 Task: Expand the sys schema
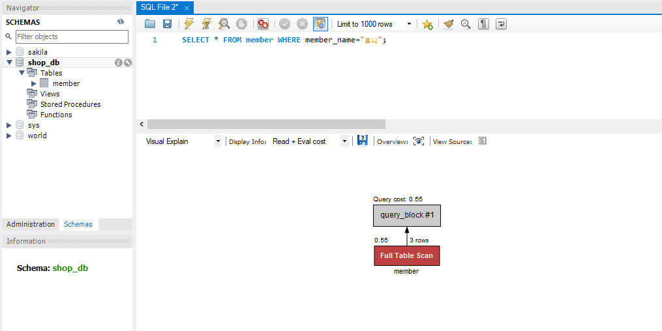pyautogui.click(x=9, y=125)
